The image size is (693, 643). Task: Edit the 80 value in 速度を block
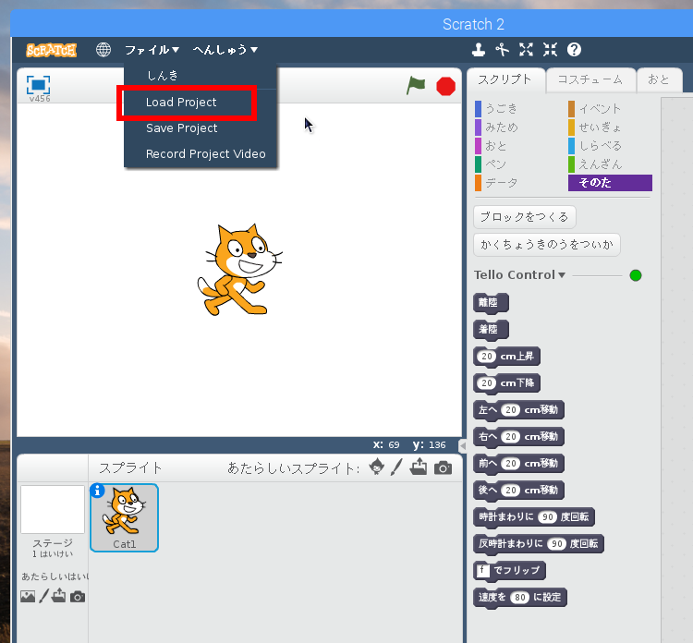pyautogui.click(x=519, y=598)
